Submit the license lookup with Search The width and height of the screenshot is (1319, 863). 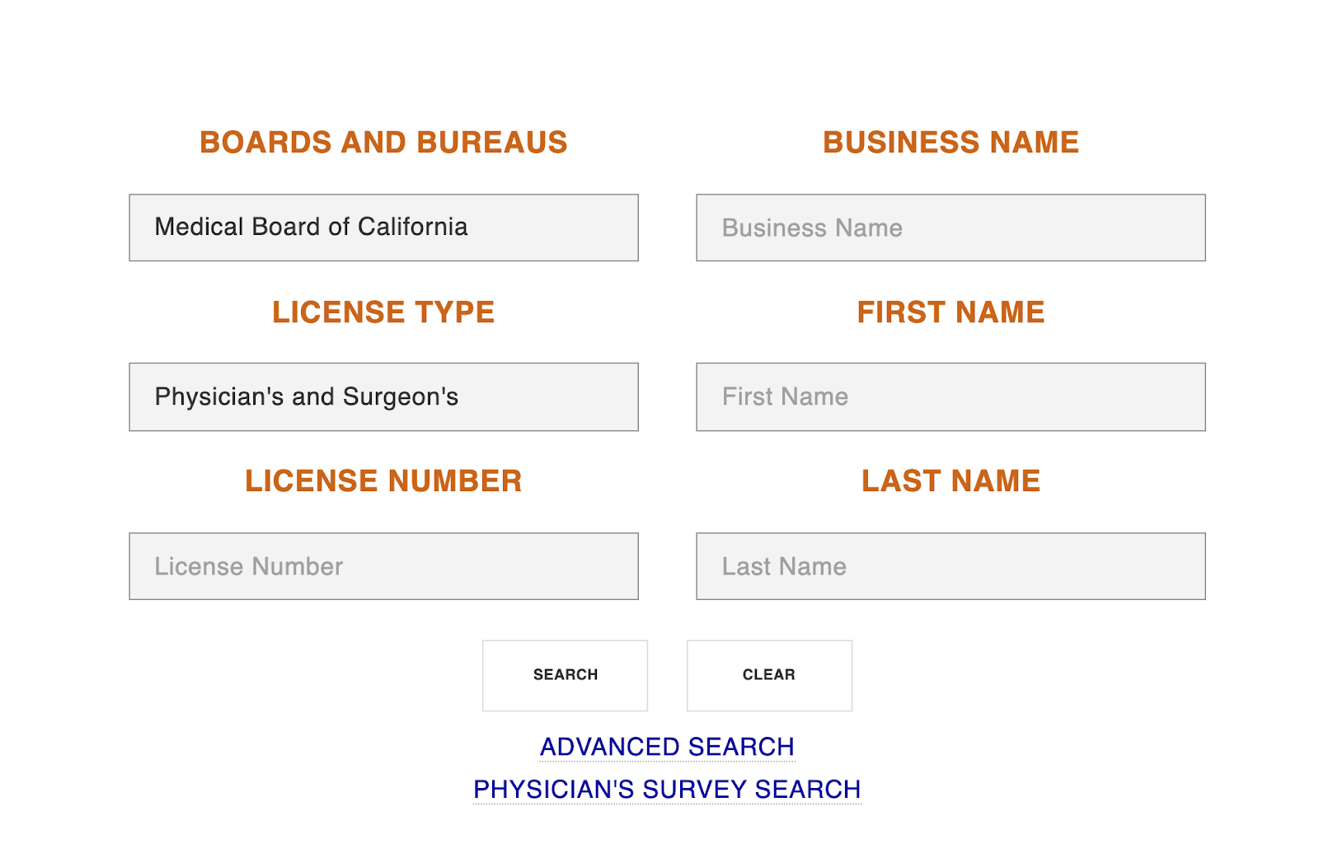[x=565, y=675]
